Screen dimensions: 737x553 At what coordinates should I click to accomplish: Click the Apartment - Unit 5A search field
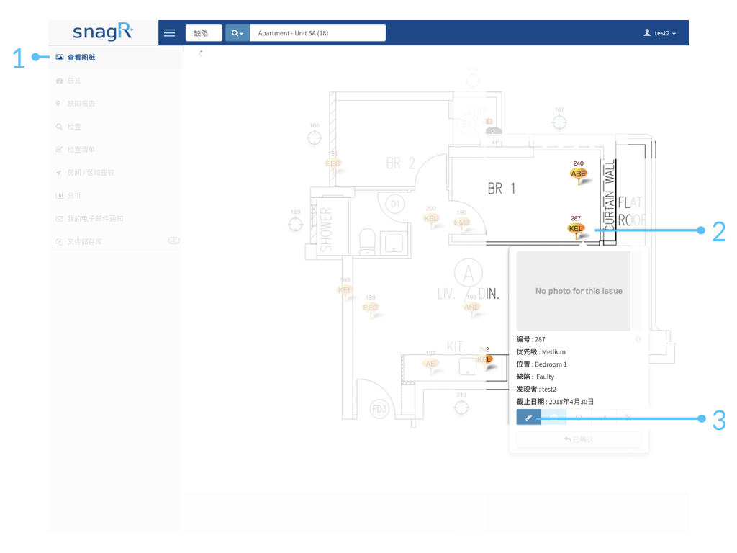pos(317,33)
